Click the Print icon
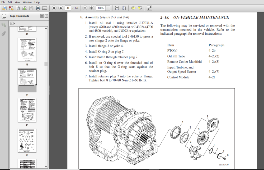Image resolution: width=264 pixels, height=170 pixels. point(38,8)
